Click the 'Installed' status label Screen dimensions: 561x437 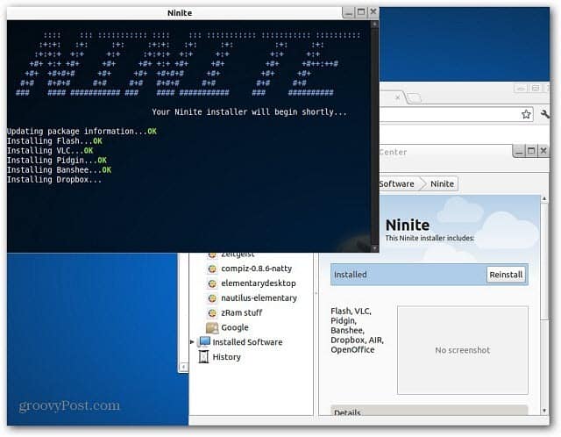coord(351,275)
